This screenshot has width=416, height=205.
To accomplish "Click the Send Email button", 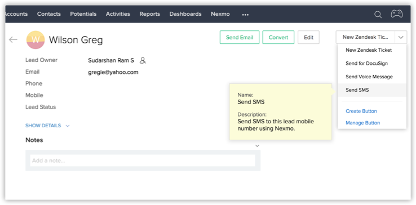I will click(x=240, y=37).
